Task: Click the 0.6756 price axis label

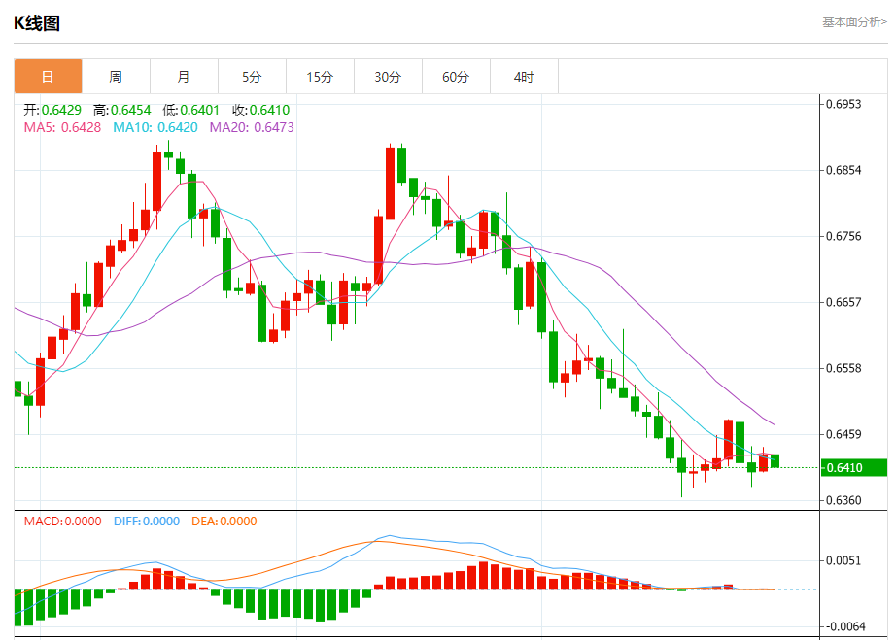Action: [x=843, y=236]
